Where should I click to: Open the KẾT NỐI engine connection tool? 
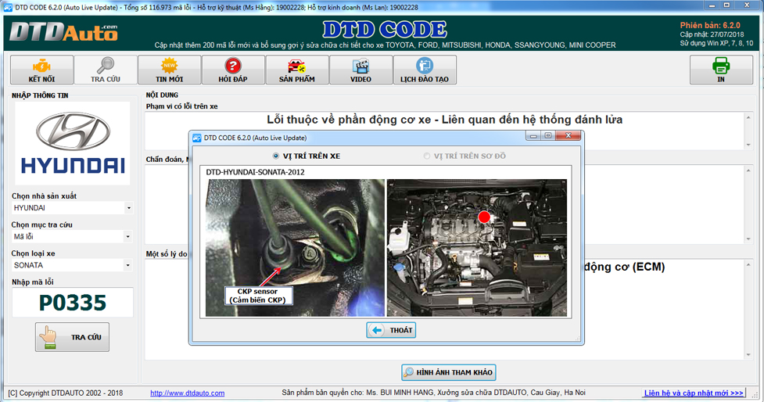[42, 70]
